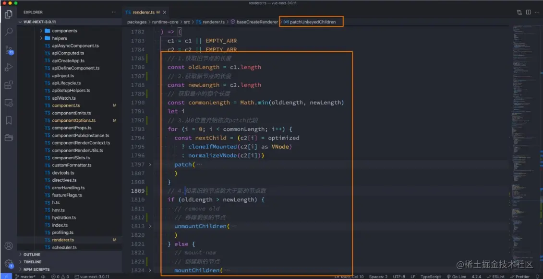
Task: Open the Run and Debug view
Action: click(9, 67)
